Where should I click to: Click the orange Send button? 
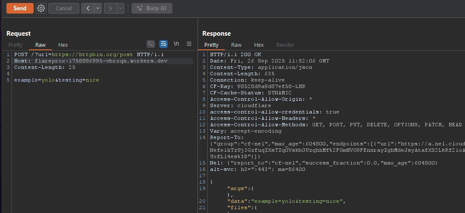(x=20, y=8)
